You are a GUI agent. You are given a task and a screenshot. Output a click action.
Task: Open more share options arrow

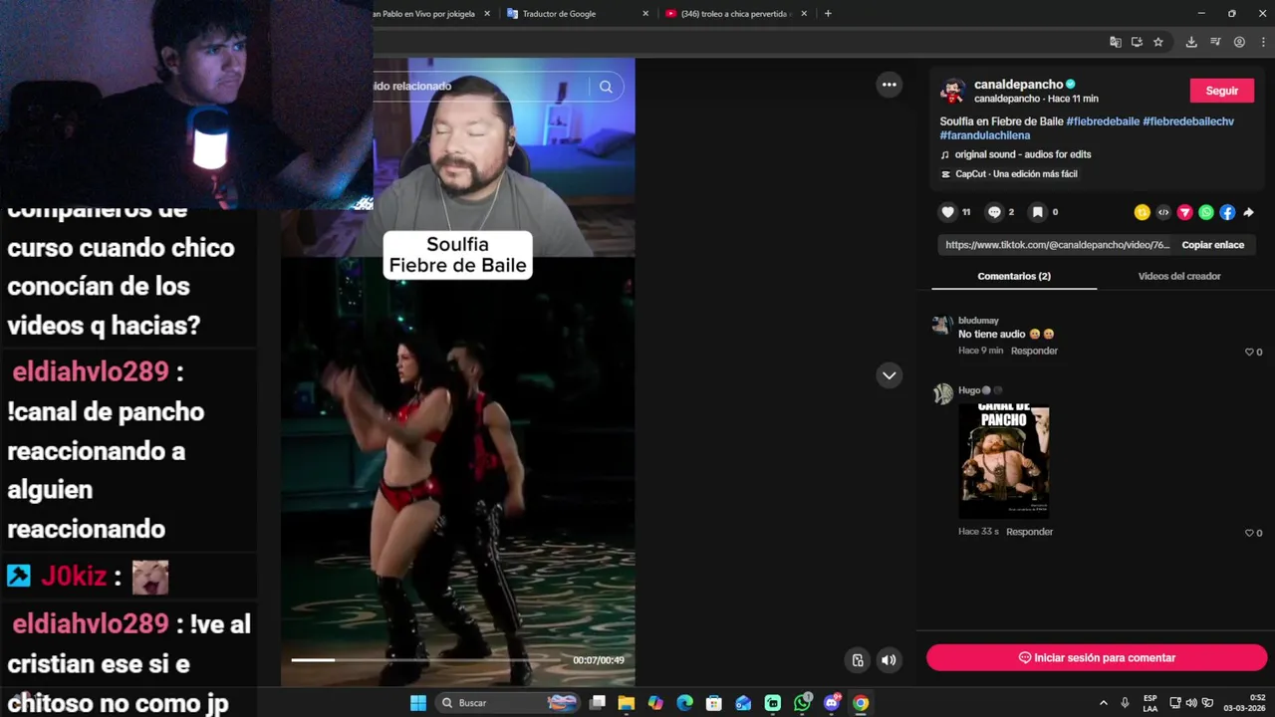pyautogui.click(x=1248, y=212)
